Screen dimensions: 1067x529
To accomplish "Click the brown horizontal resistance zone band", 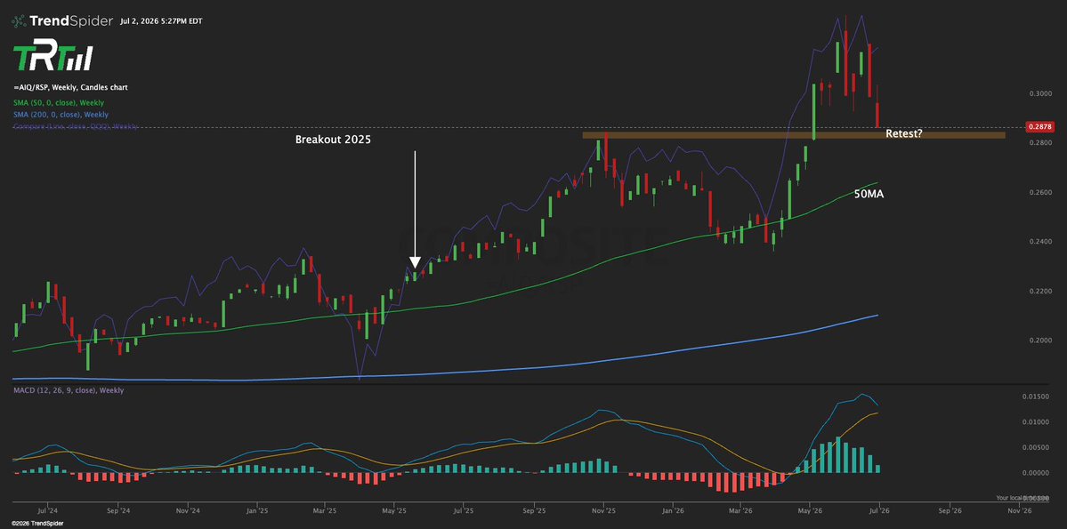I will tap(794, 135).
